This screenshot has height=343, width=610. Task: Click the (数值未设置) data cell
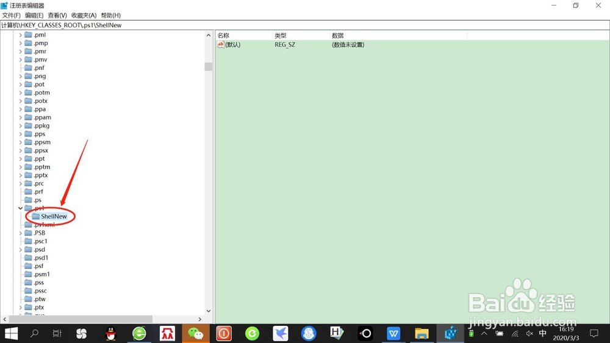click(348, 44)
